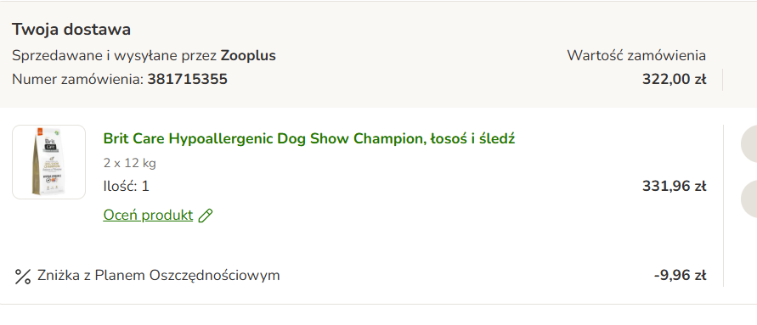The image size is (757, 325).
Task: Click the lower round button at right edge
Action: [749, 199]
